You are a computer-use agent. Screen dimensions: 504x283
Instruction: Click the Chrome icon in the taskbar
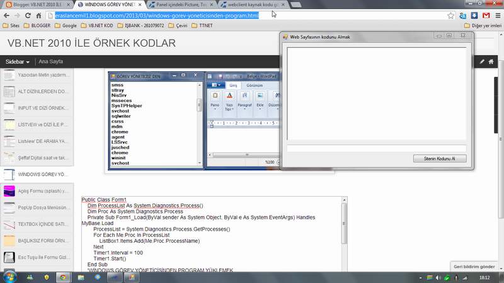click(x=63, y=277)
